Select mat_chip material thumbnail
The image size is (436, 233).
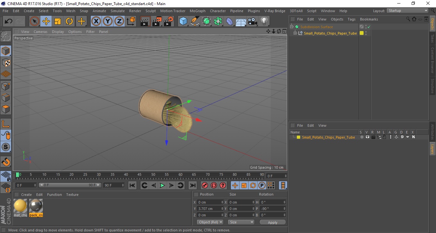pyautogui.click(x=21, y=208)
